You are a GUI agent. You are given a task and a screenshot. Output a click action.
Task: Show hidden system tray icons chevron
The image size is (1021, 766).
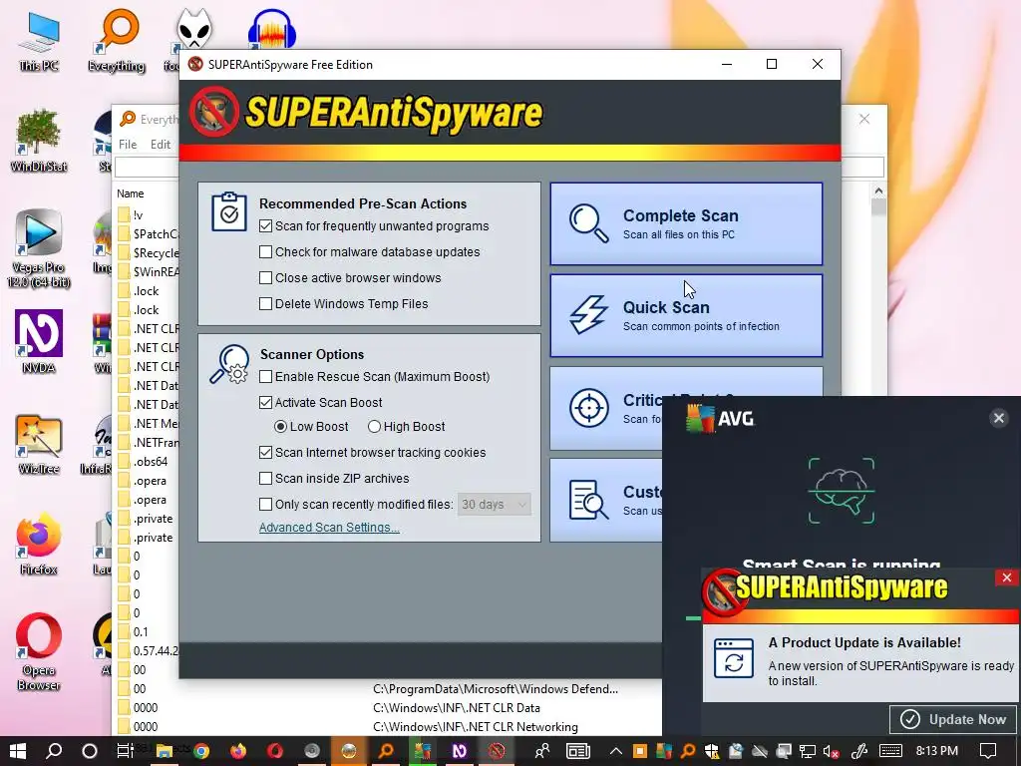tap(615, 752)
